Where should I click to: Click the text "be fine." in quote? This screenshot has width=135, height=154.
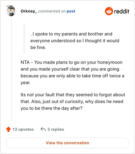pyautogui.click(x=38, y=48)
